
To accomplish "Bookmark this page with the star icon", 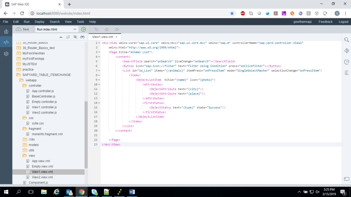I will [232, 13].
